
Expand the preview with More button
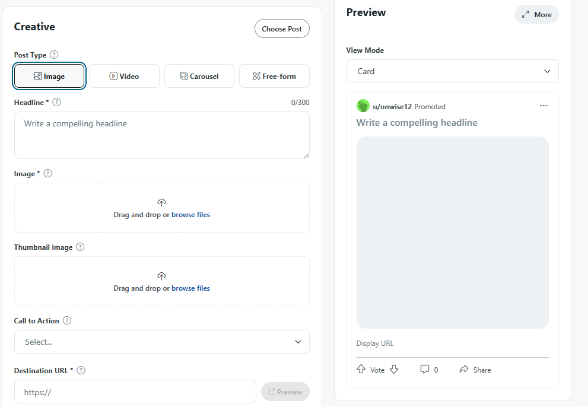point(536,15)
